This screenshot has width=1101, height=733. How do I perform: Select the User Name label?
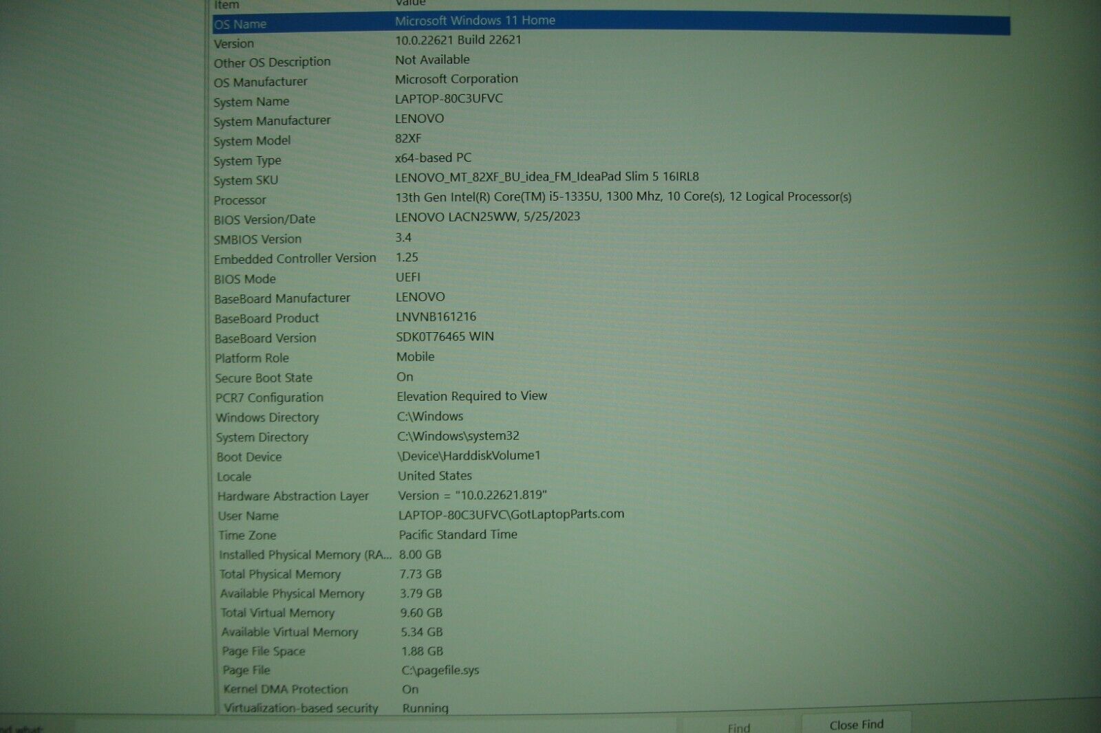coord(248,516)
